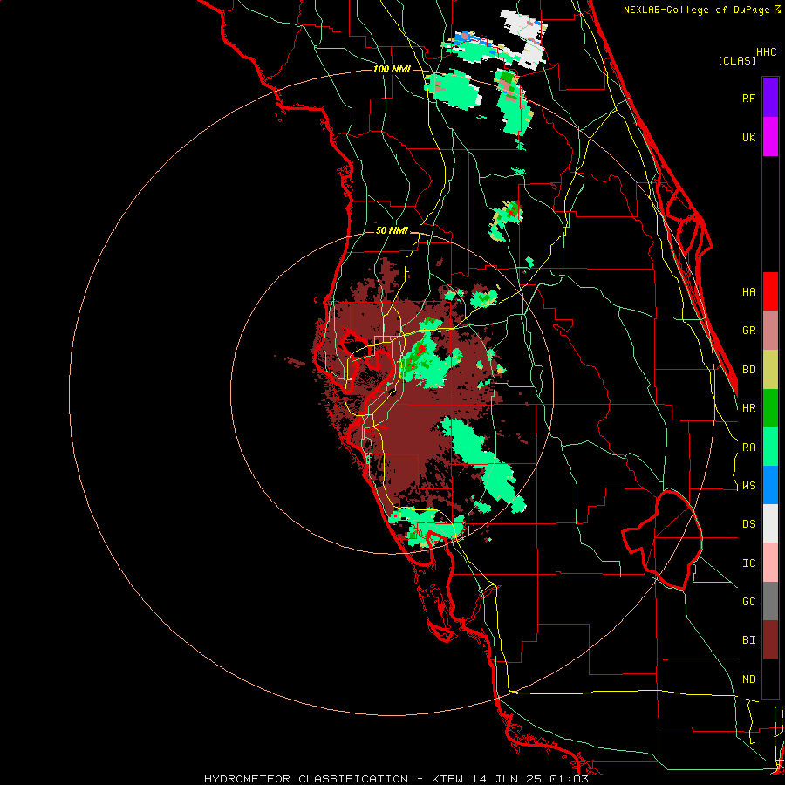Click the DS legend label
785x785 pixels.
(x=748, y=524)
